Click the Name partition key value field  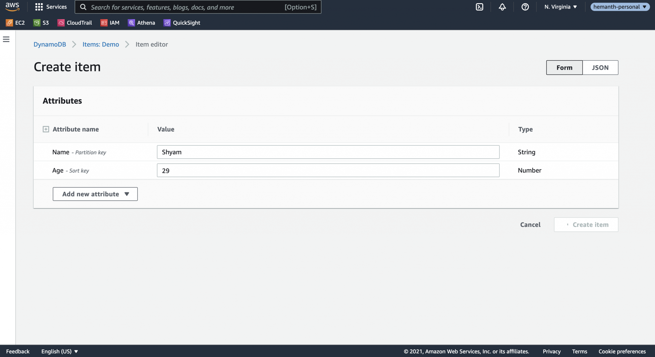pos(328,152)
